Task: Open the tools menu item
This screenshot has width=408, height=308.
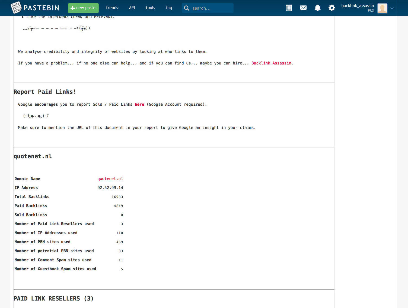Action: click(150, 8)
